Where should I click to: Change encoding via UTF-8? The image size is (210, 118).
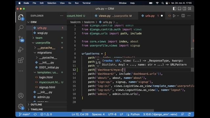[x=112, y=114]
